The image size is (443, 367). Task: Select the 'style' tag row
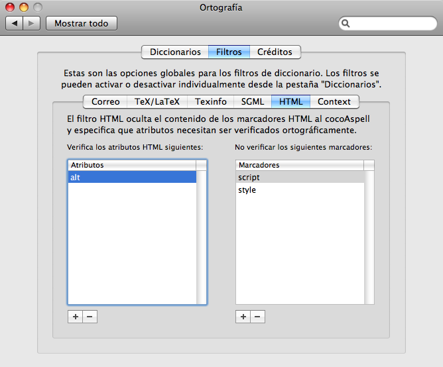click(300, 190)
